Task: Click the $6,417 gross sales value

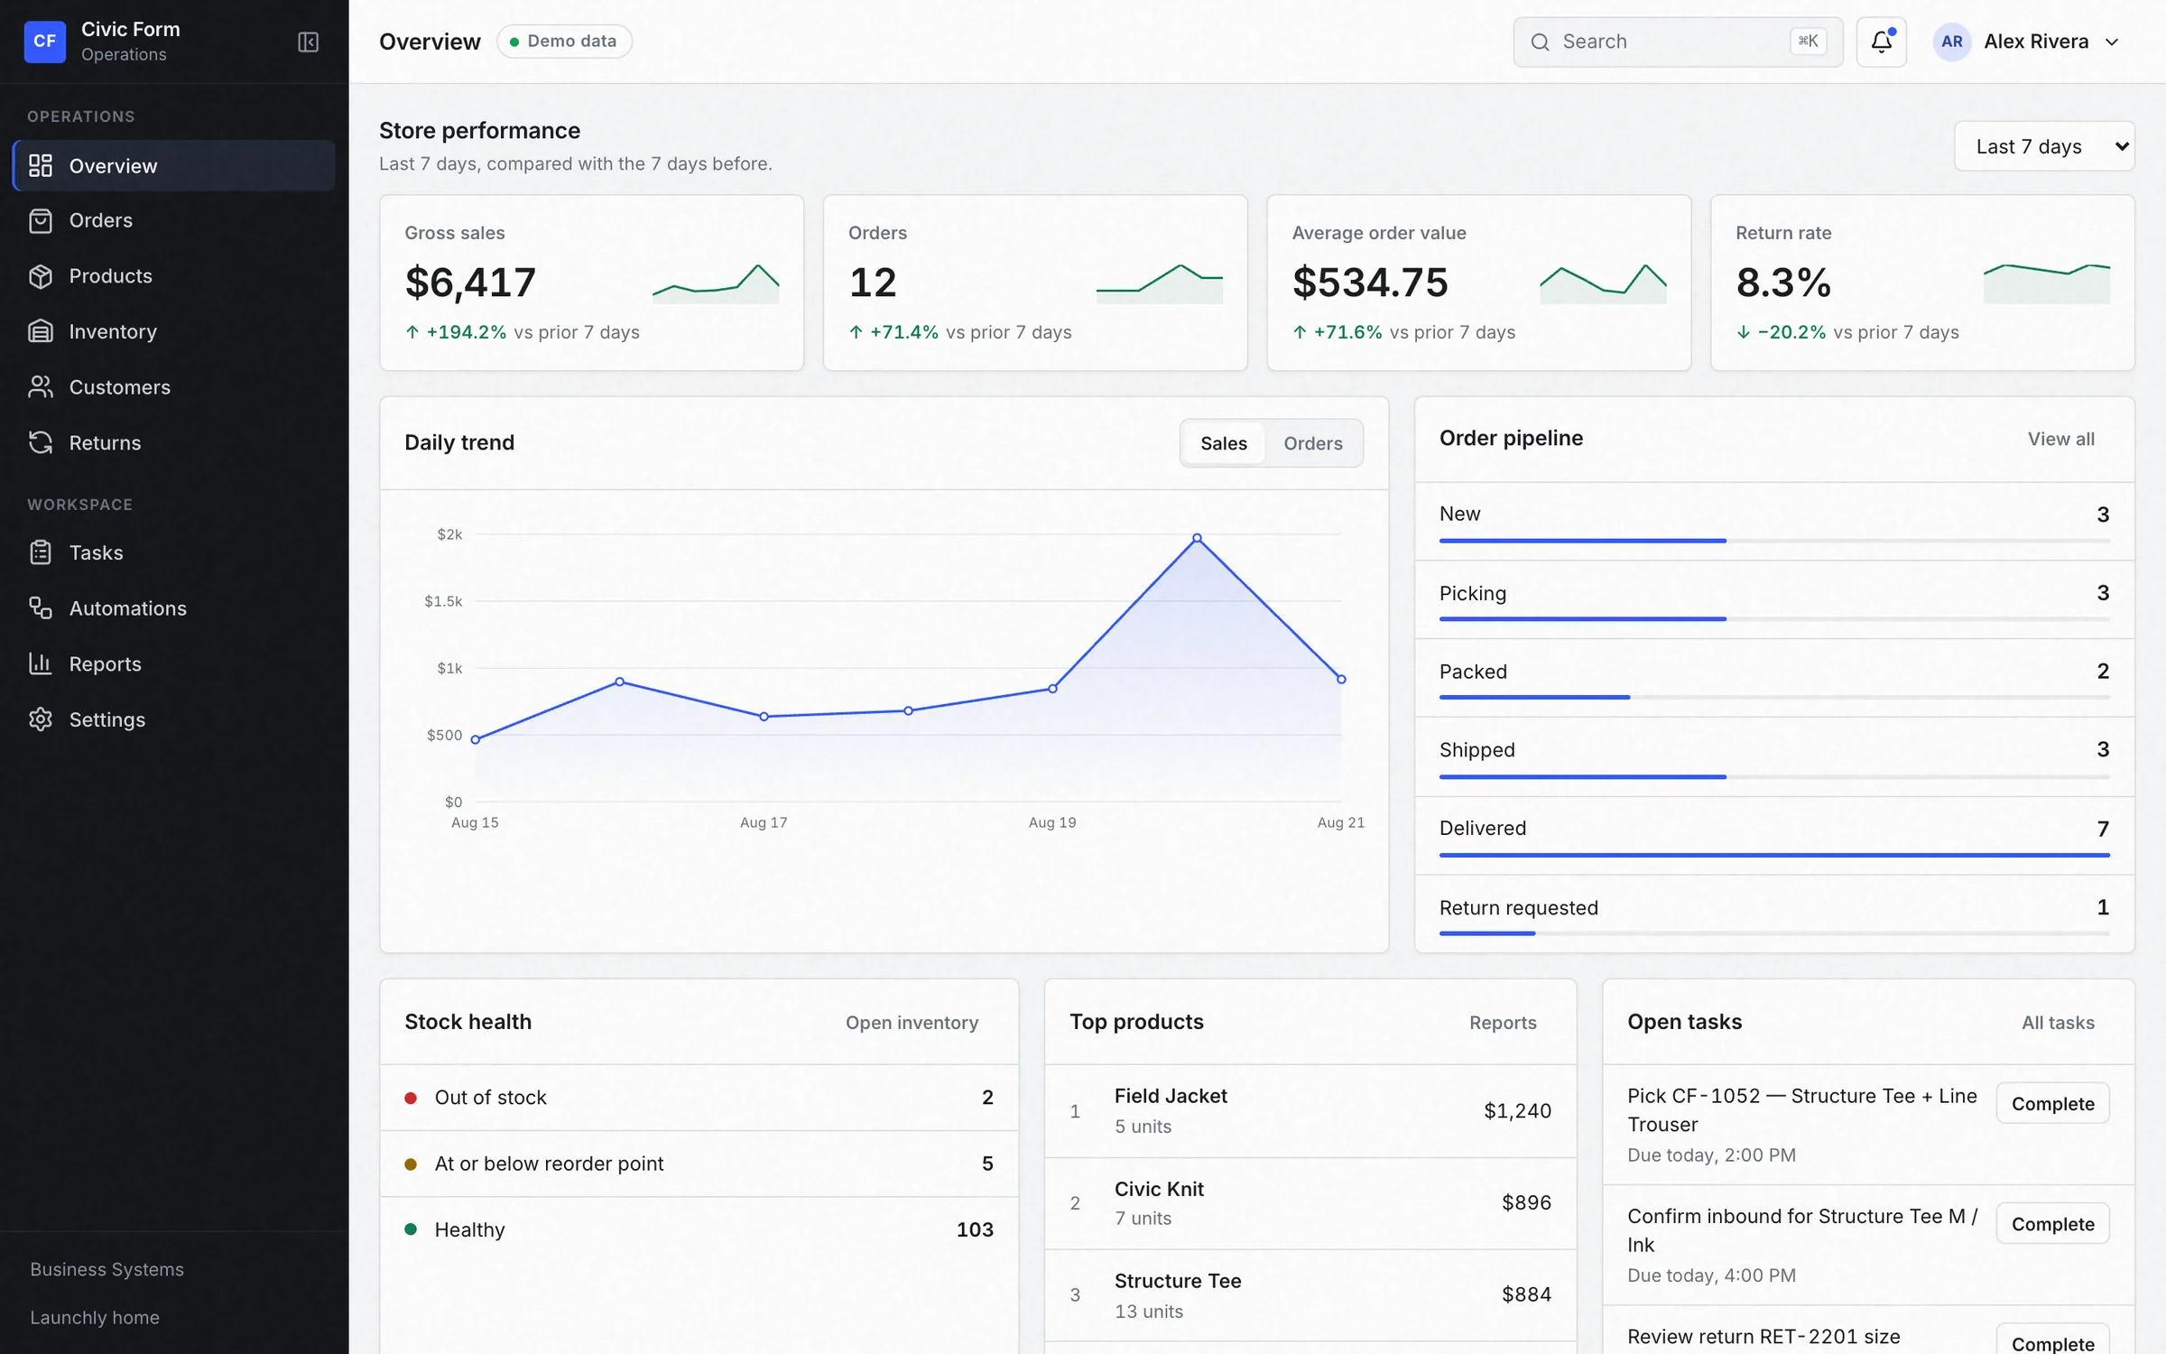Action: tap(470, 283)
